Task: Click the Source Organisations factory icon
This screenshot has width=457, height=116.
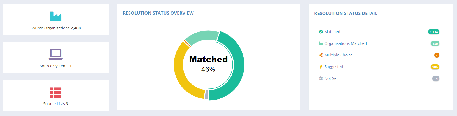Action: pos(55,16)
